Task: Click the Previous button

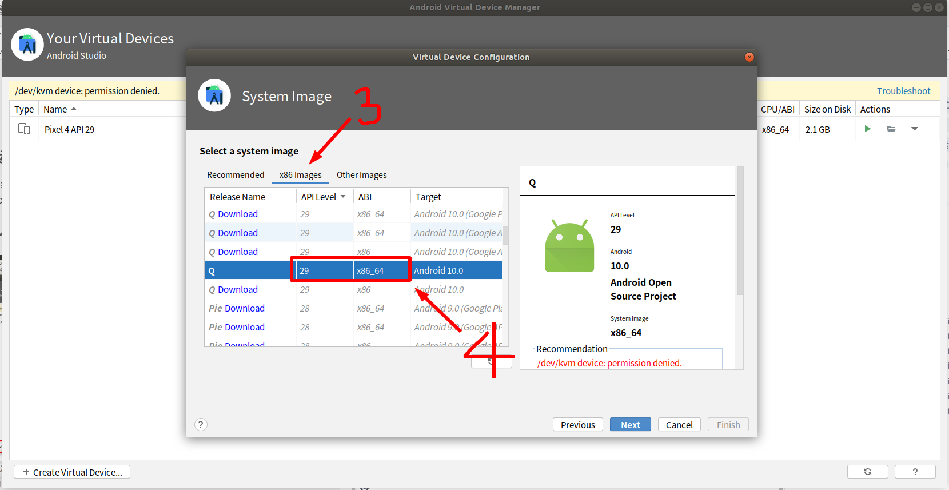Action: click(578, 425)
